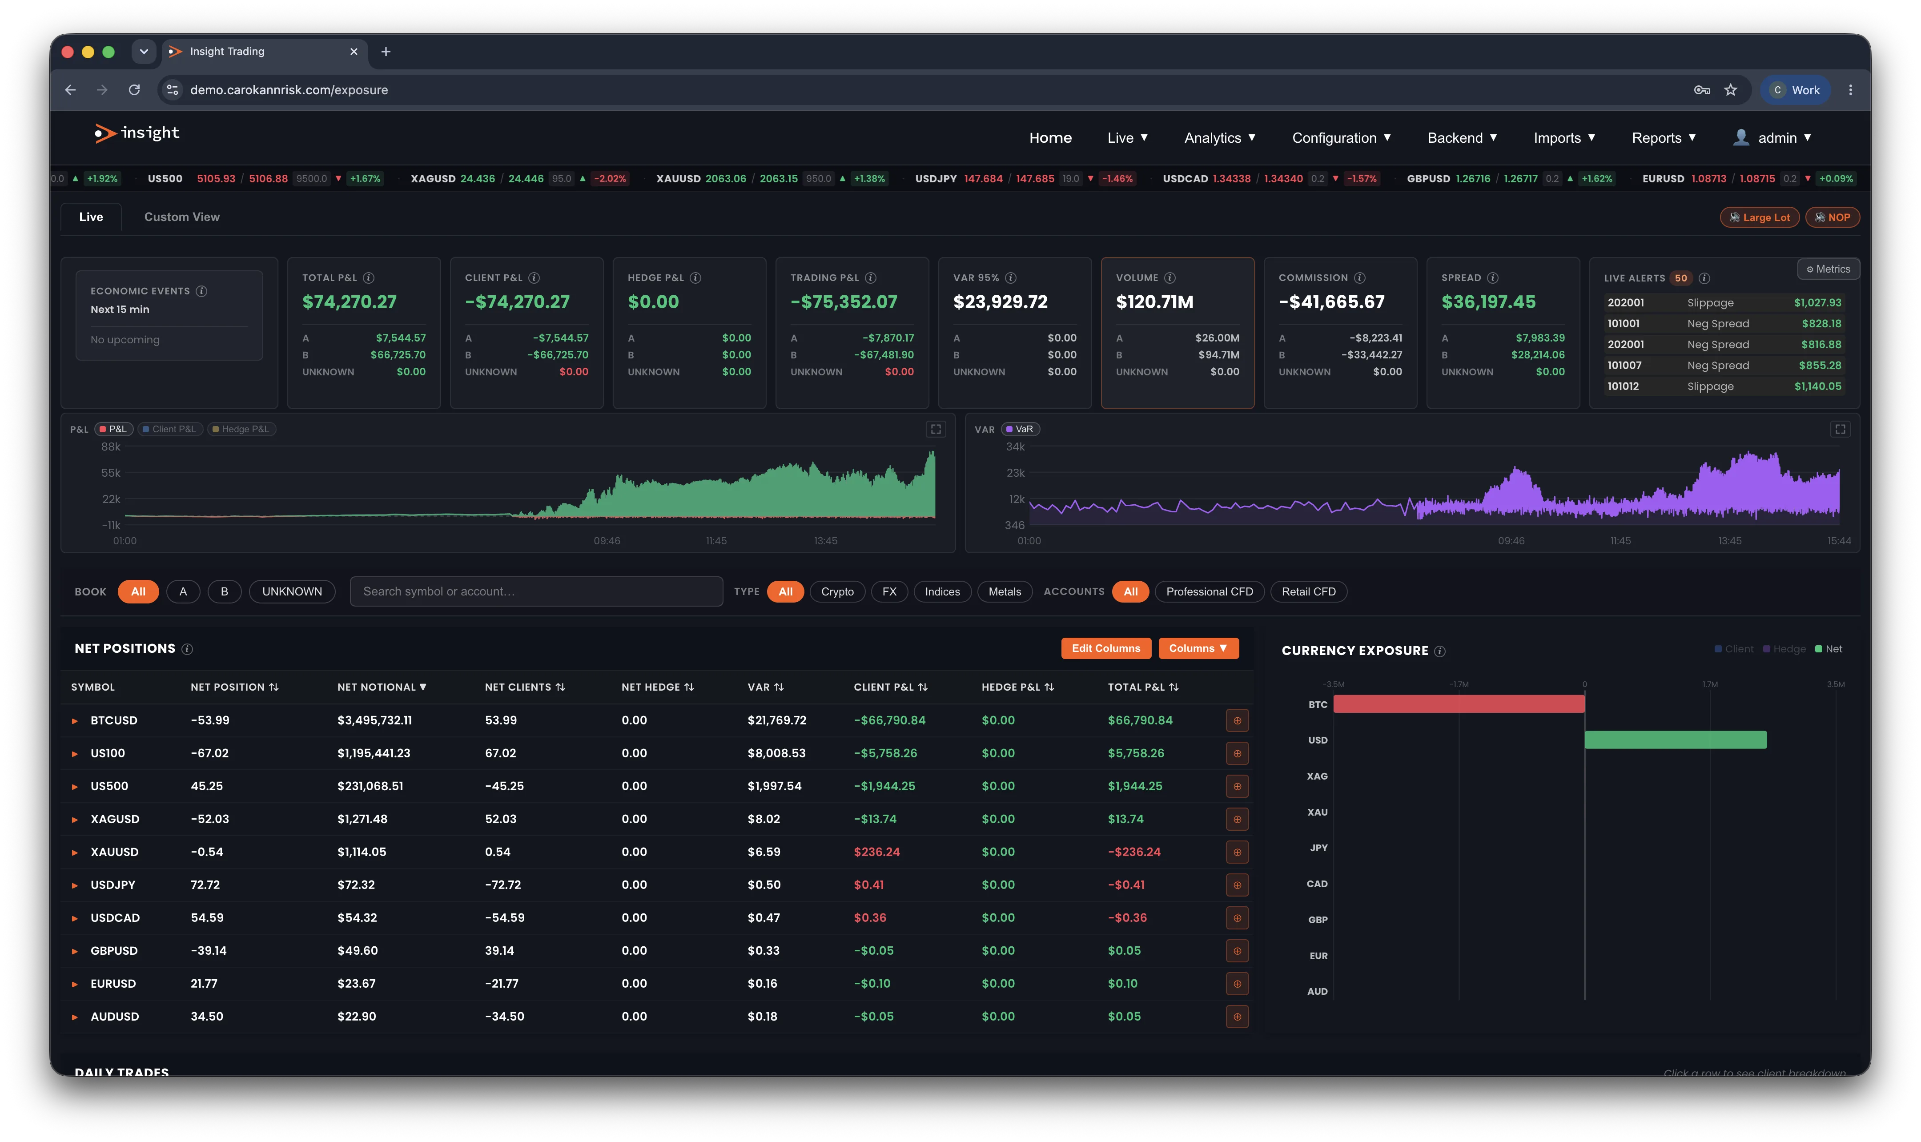This screenshot has width=1921, height=1142.
Task: Filter type by Crypto
Action: pos(837,592)
